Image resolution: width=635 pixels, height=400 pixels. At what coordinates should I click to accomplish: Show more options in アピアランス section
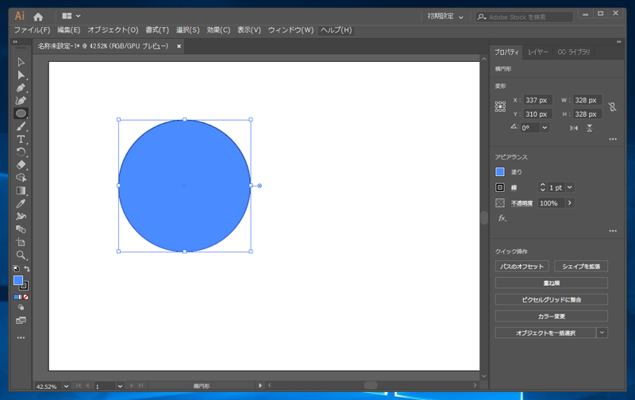coord(613,231)
